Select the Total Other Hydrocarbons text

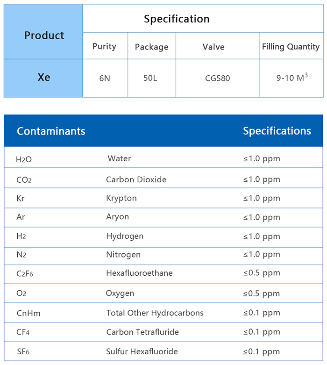[155, 313]
